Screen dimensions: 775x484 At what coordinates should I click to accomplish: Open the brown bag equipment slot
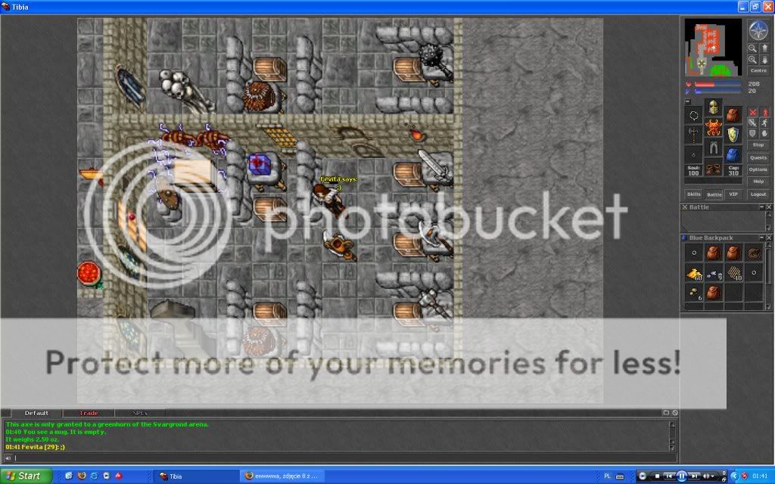click(733, 116)
